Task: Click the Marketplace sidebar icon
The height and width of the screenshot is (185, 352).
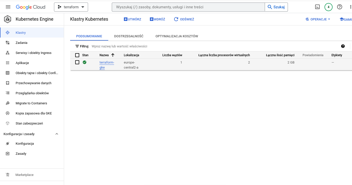Action: pos(8,175)
